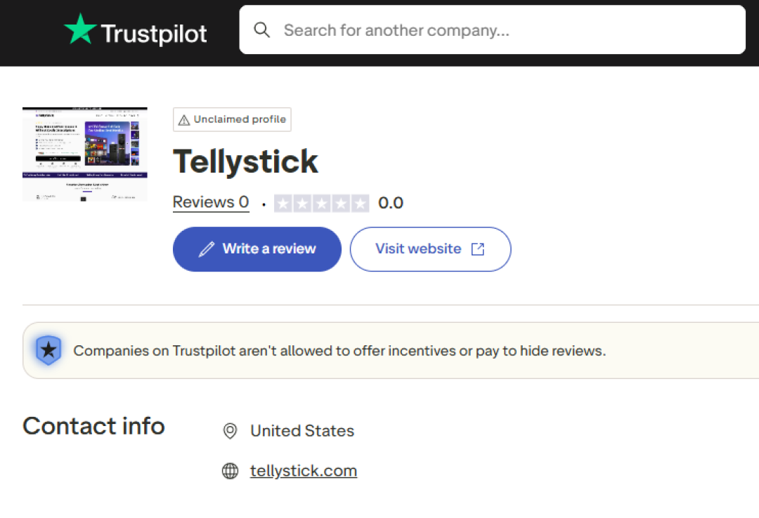
Task: Focus the 'Search for another company' field
Action: (x=506, y=30)
